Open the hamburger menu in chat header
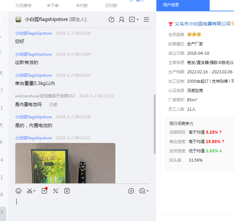234x221 pixels. pos(146,20)
